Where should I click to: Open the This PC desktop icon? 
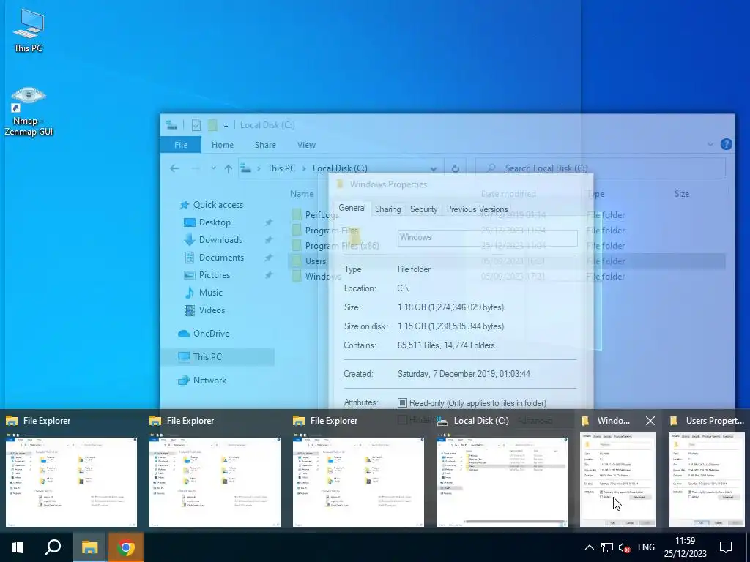[x=29, y=30]
